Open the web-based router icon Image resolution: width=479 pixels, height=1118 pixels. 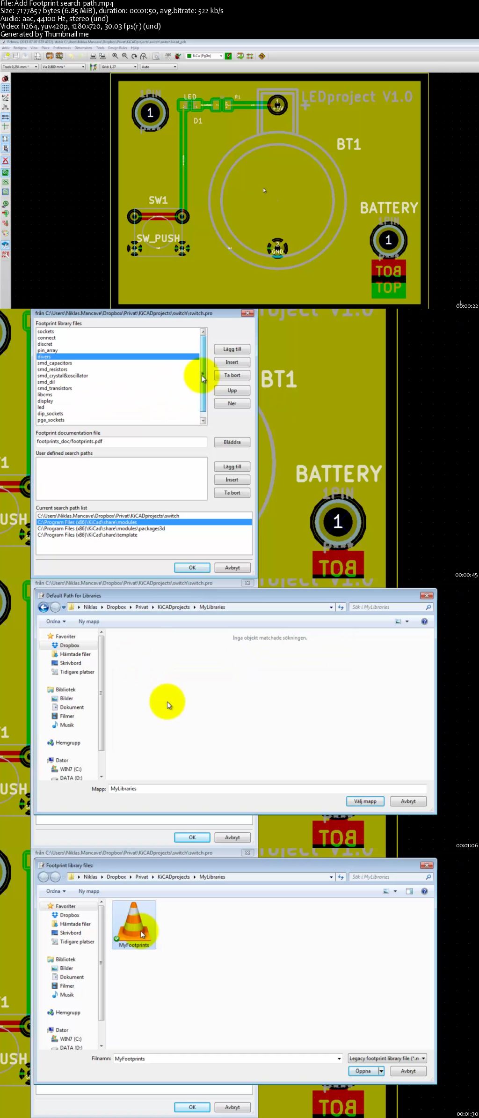click(262, 56)
